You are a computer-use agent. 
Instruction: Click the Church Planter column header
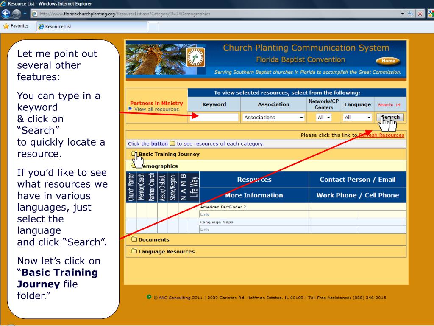[x=131, y=187]
